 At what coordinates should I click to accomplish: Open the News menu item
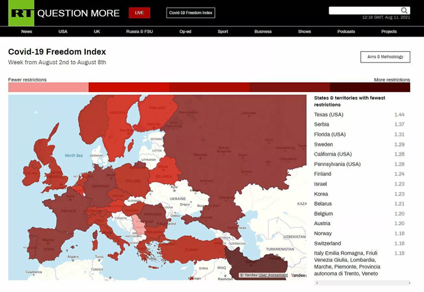tap(26, 32)
